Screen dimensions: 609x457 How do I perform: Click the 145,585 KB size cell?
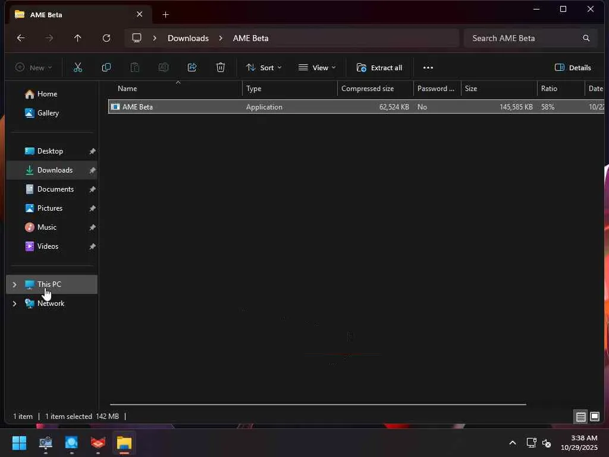coord(516,107)
